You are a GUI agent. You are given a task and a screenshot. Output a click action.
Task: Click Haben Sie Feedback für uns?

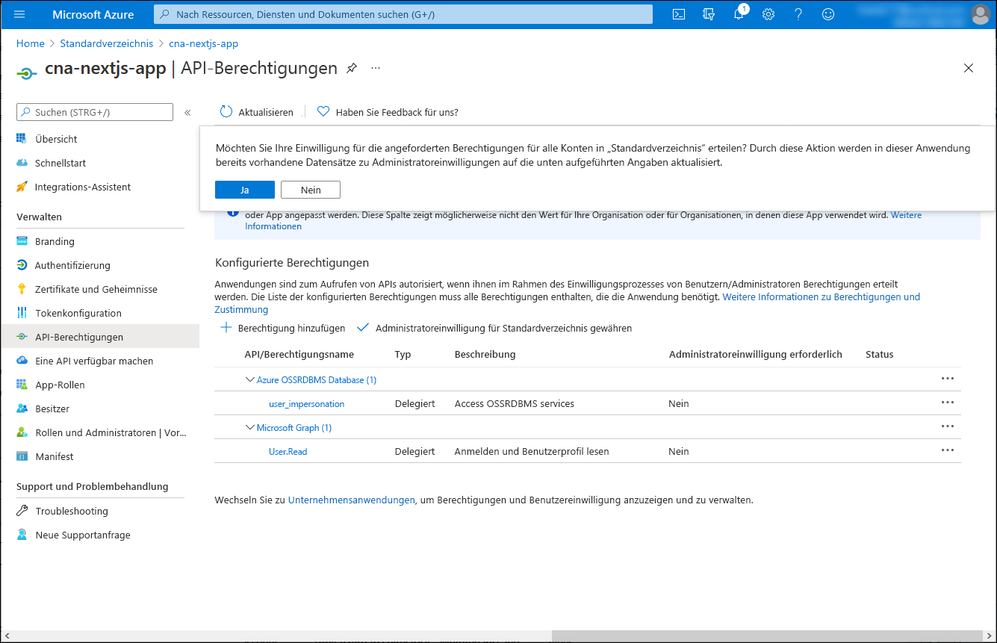[x=397, y=112]
